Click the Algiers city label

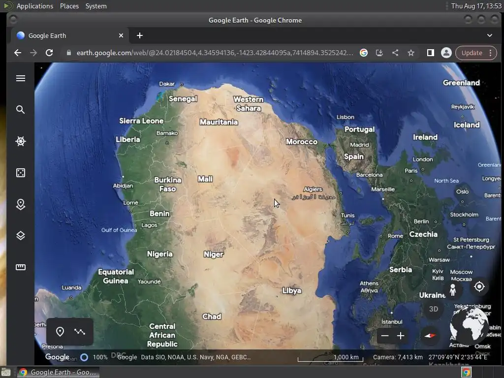pyautogui.click(x=313, y=189)
